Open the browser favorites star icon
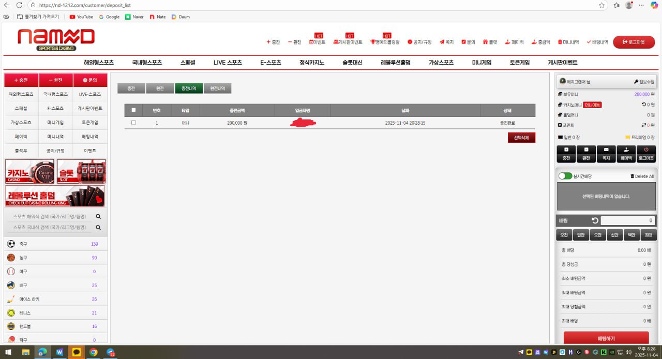The image size is (662, 359). click(602, 5)
